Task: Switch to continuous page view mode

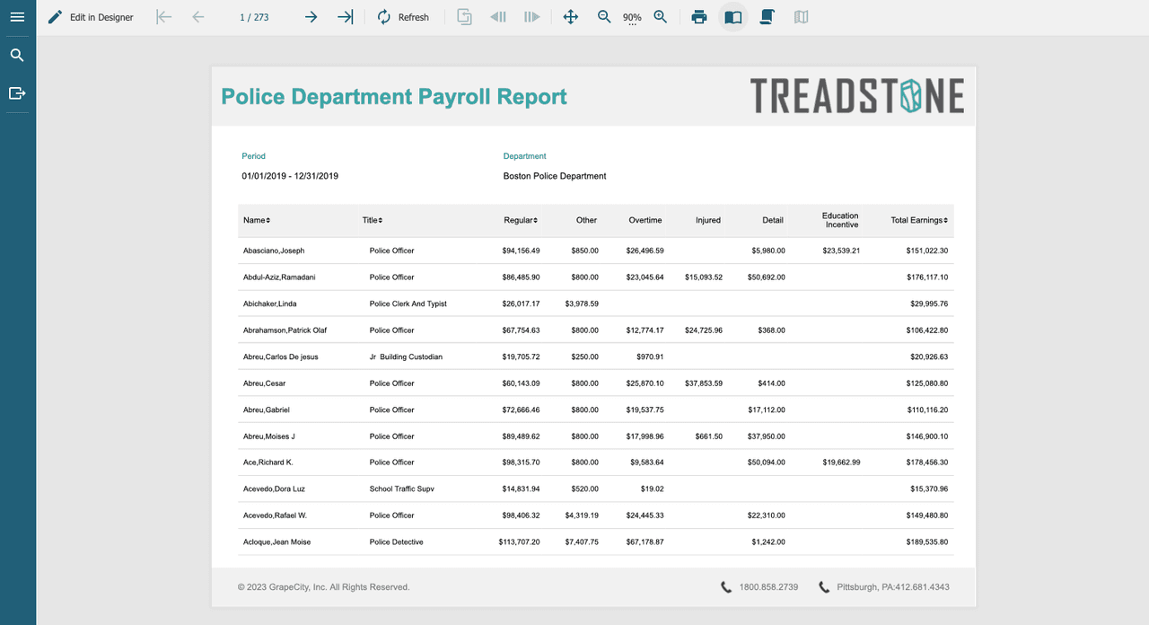Action: (767, 17)
